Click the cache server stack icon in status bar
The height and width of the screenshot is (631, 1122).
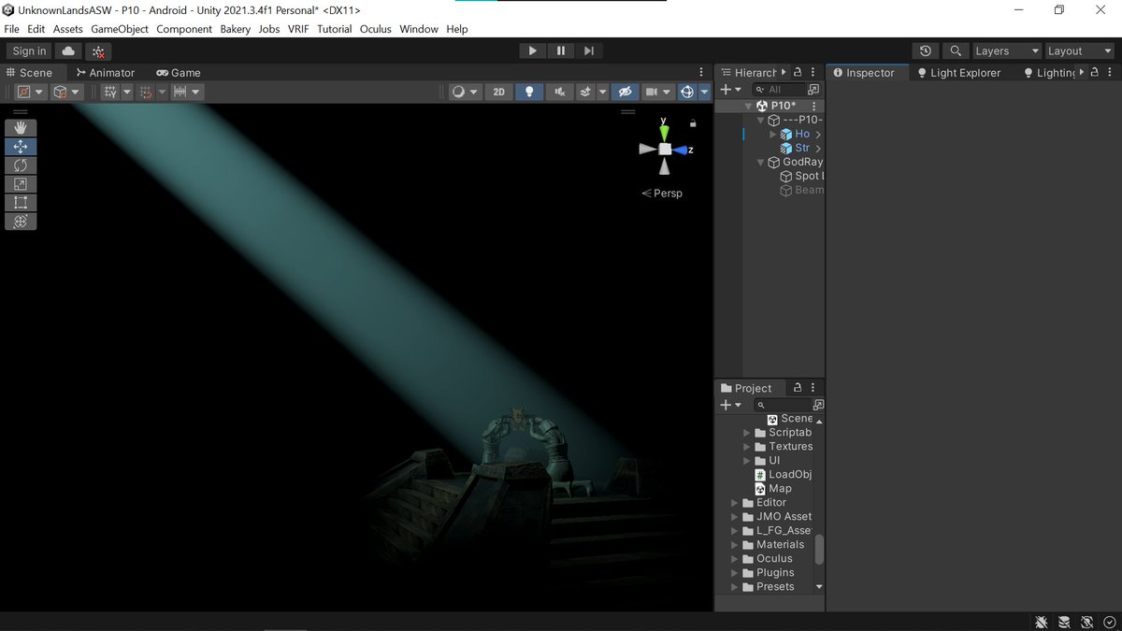1064,622
